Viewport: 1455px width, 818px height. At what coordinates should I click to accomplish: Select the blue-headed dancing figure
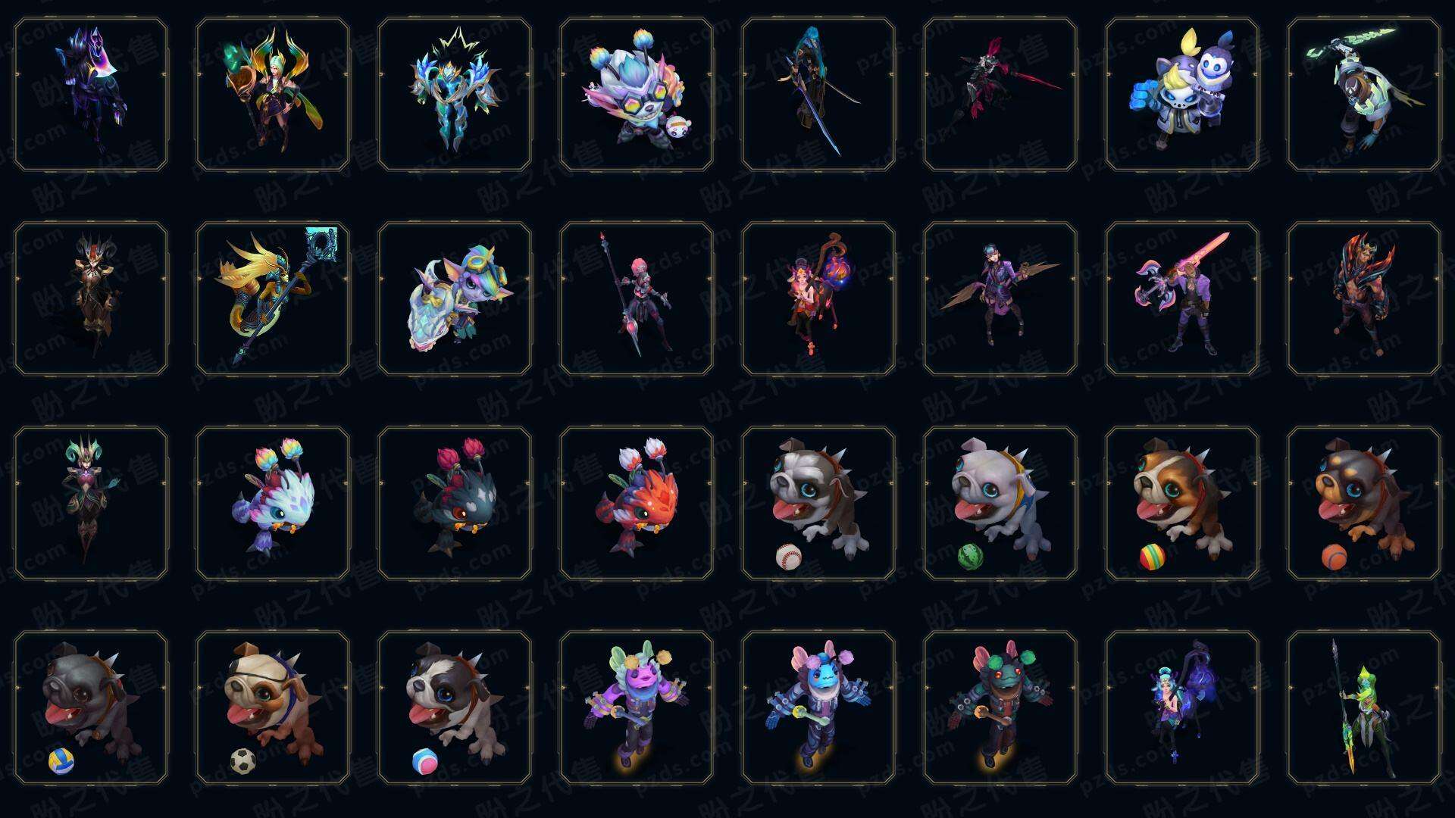(818, 707)
